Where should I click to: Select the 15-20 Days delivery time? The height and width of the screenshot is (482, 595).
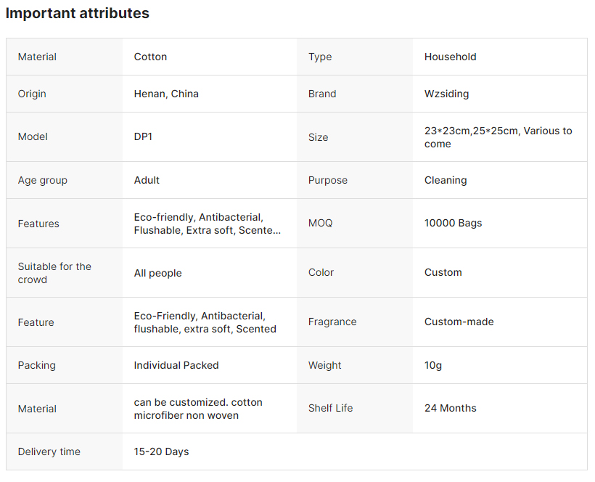(x=161, y=452)
